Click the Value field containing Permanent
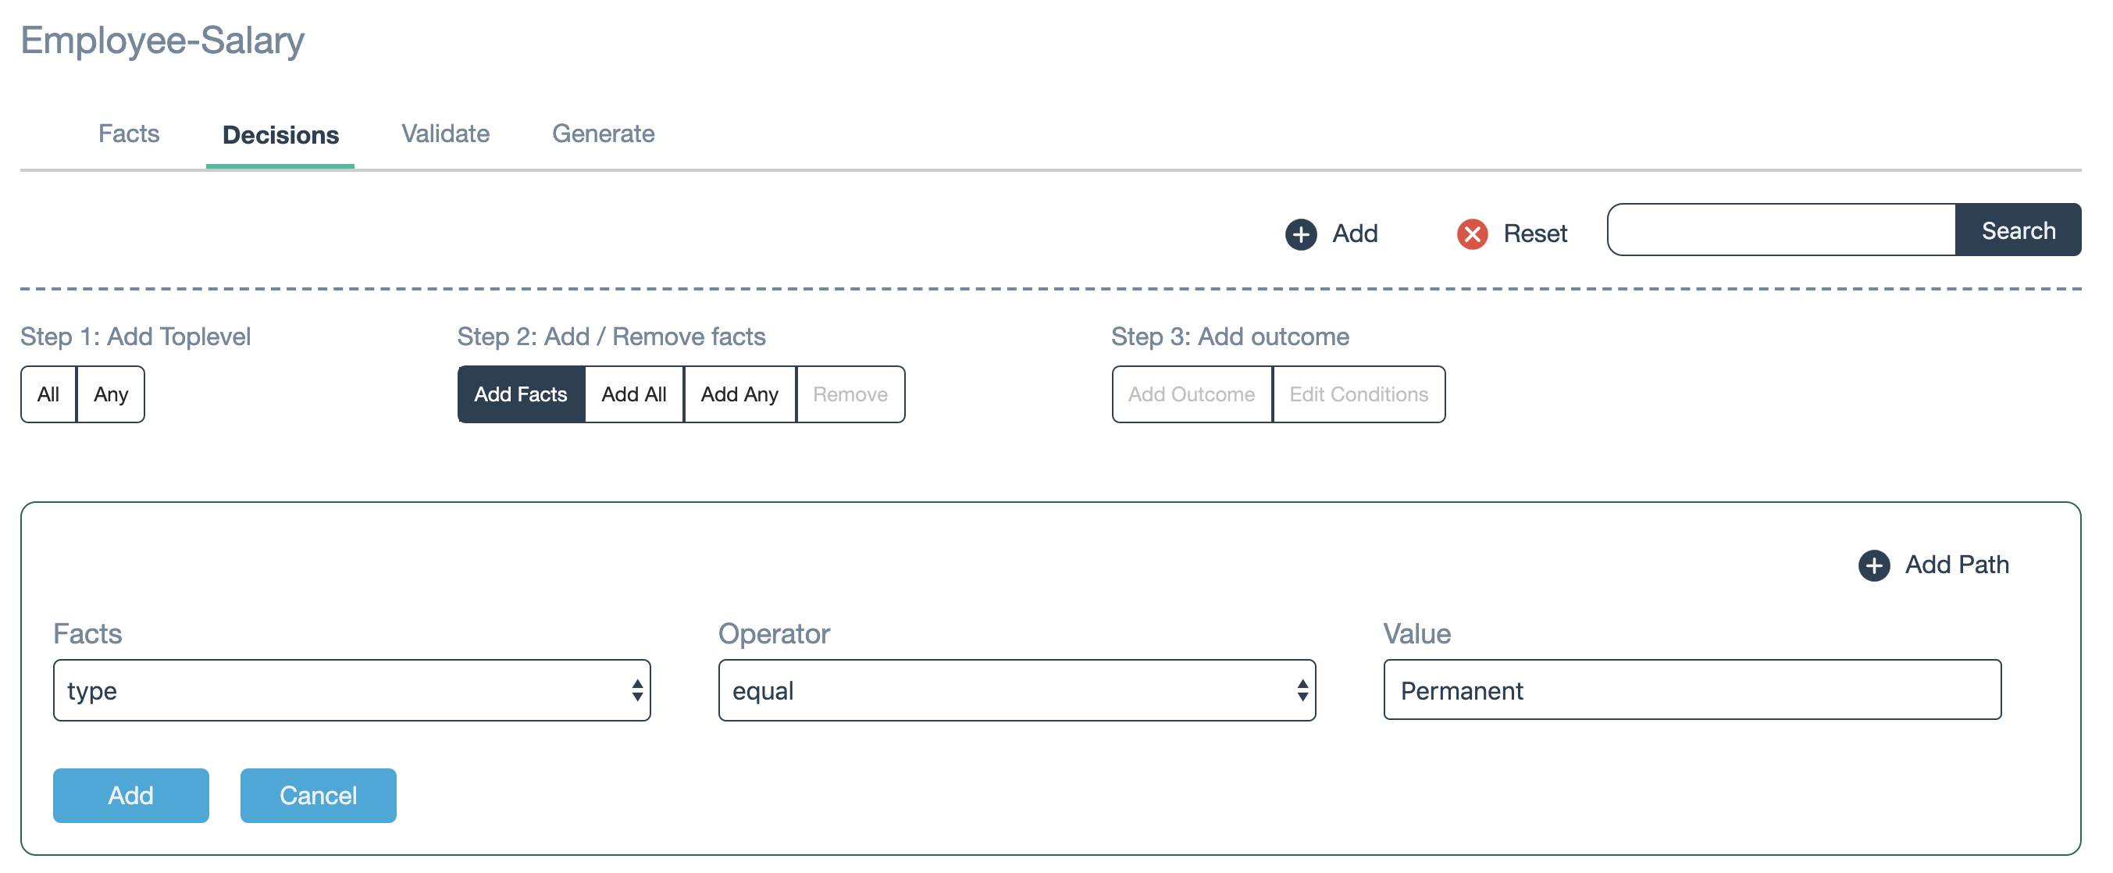This screenshot has width=2113, height=873. click(1692, 690)
